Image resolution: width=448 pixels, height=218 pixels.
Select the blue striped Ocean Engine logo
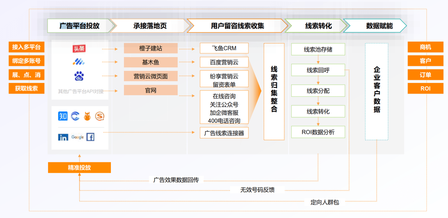tap(79, 62)
